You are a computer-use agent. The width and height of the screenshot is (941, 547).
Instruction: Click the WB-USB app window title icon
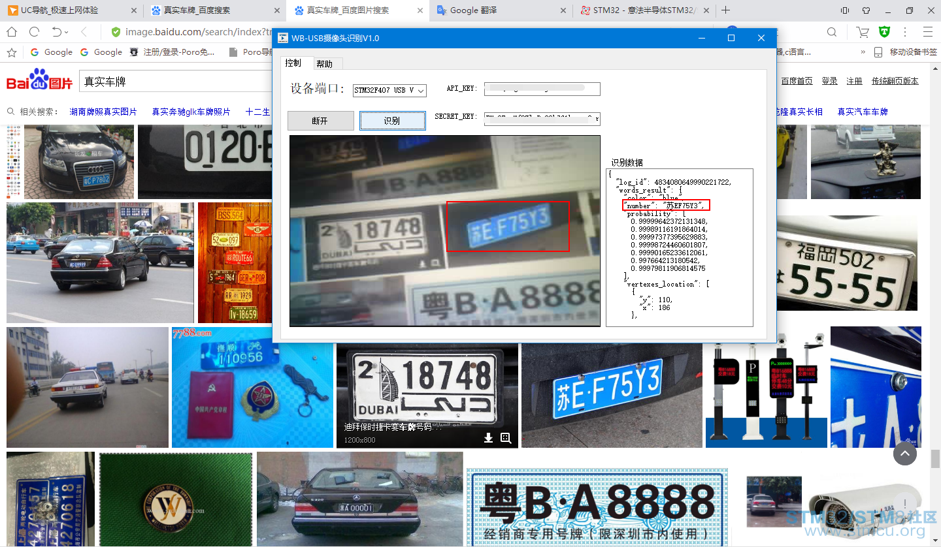283,38
